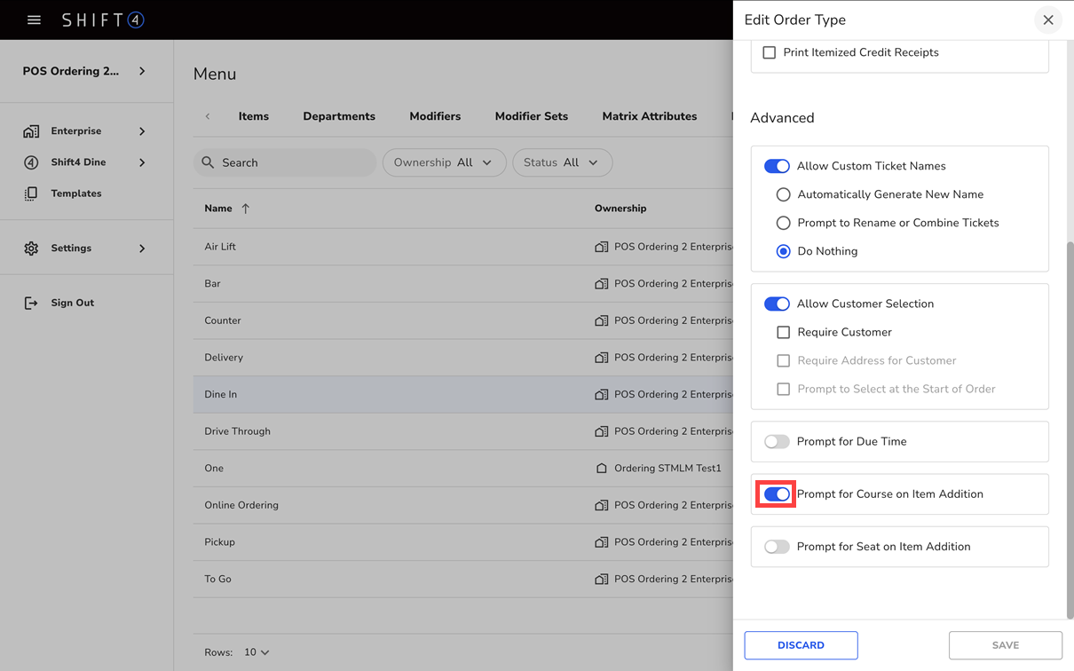The height and width of the screenshot is (671, 1074).
Task: Click the Settings gear icon
Action: [31, 249]
